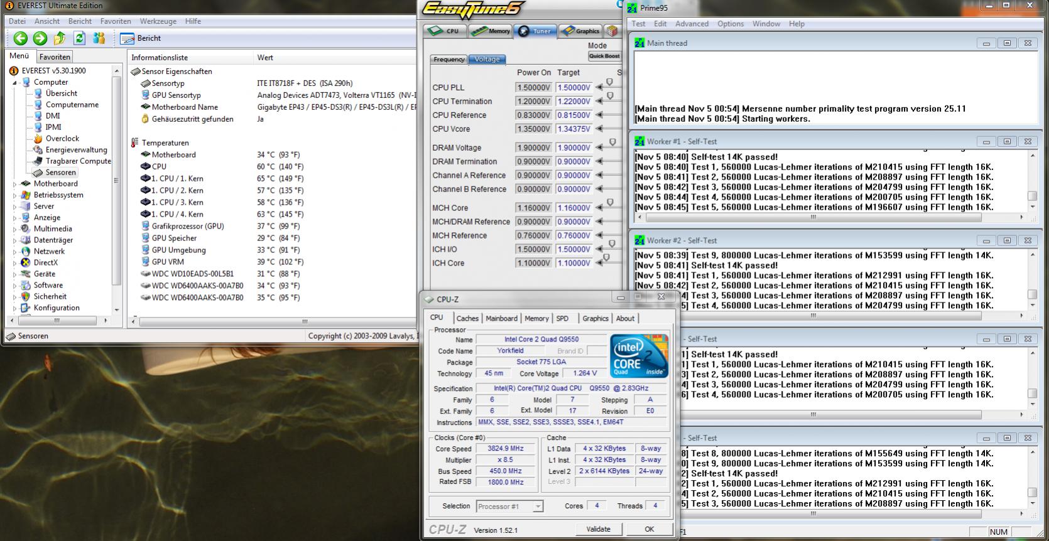Screen dimensions: 1049x541
Task: Open the Werkzeuge menu in EVEREST
Action: point(158,21)
